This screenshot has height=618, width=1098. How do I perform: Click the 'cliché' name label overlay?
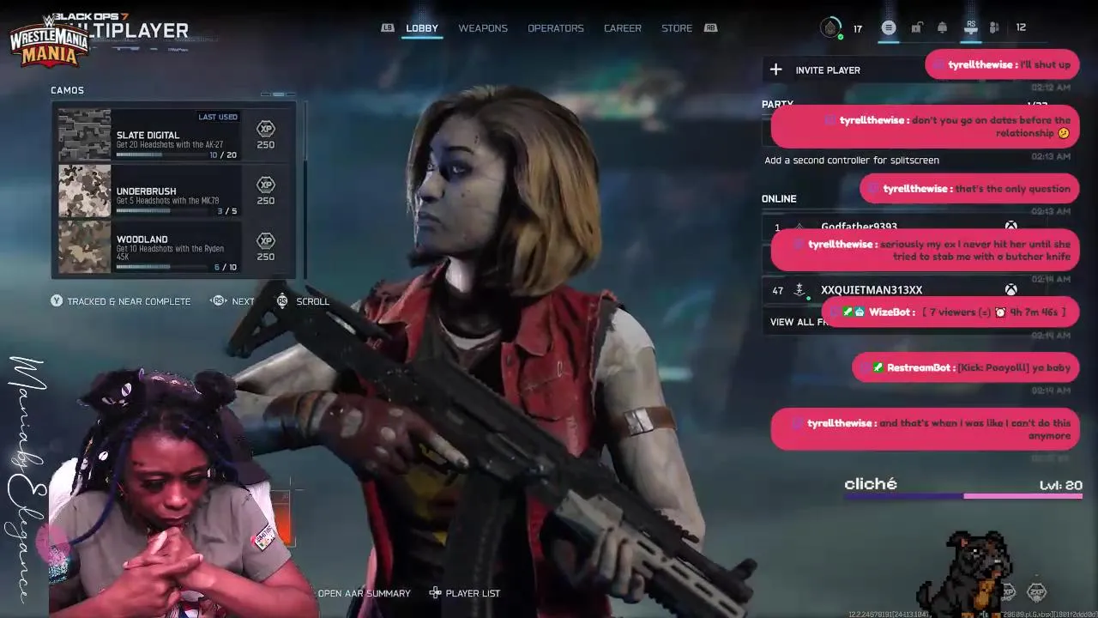871,484
